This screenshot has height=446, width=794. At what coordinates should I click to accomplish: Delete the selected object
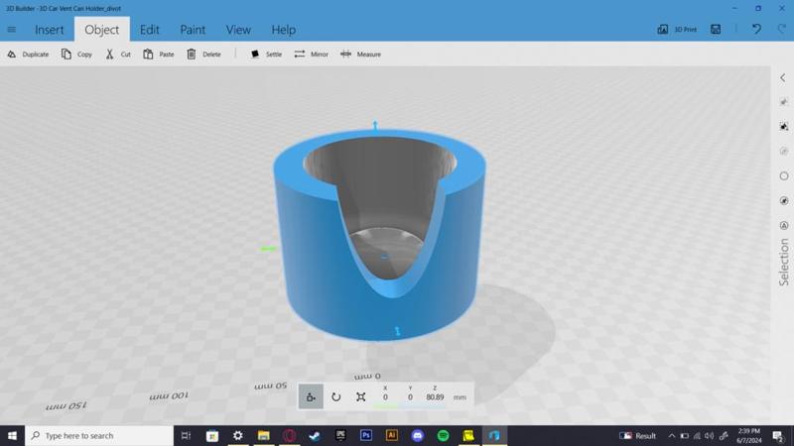pyautogui.click(x=204, y=55)
